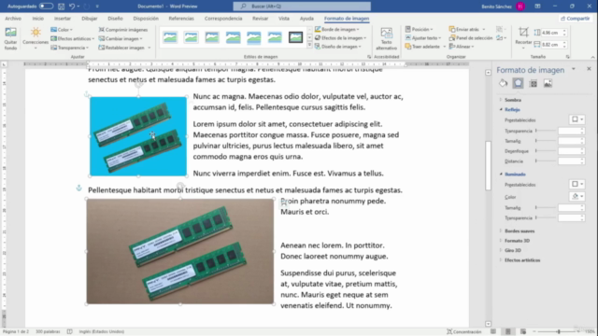Click Cambiar imagen
598x336 pixels.
pos(121,38)
